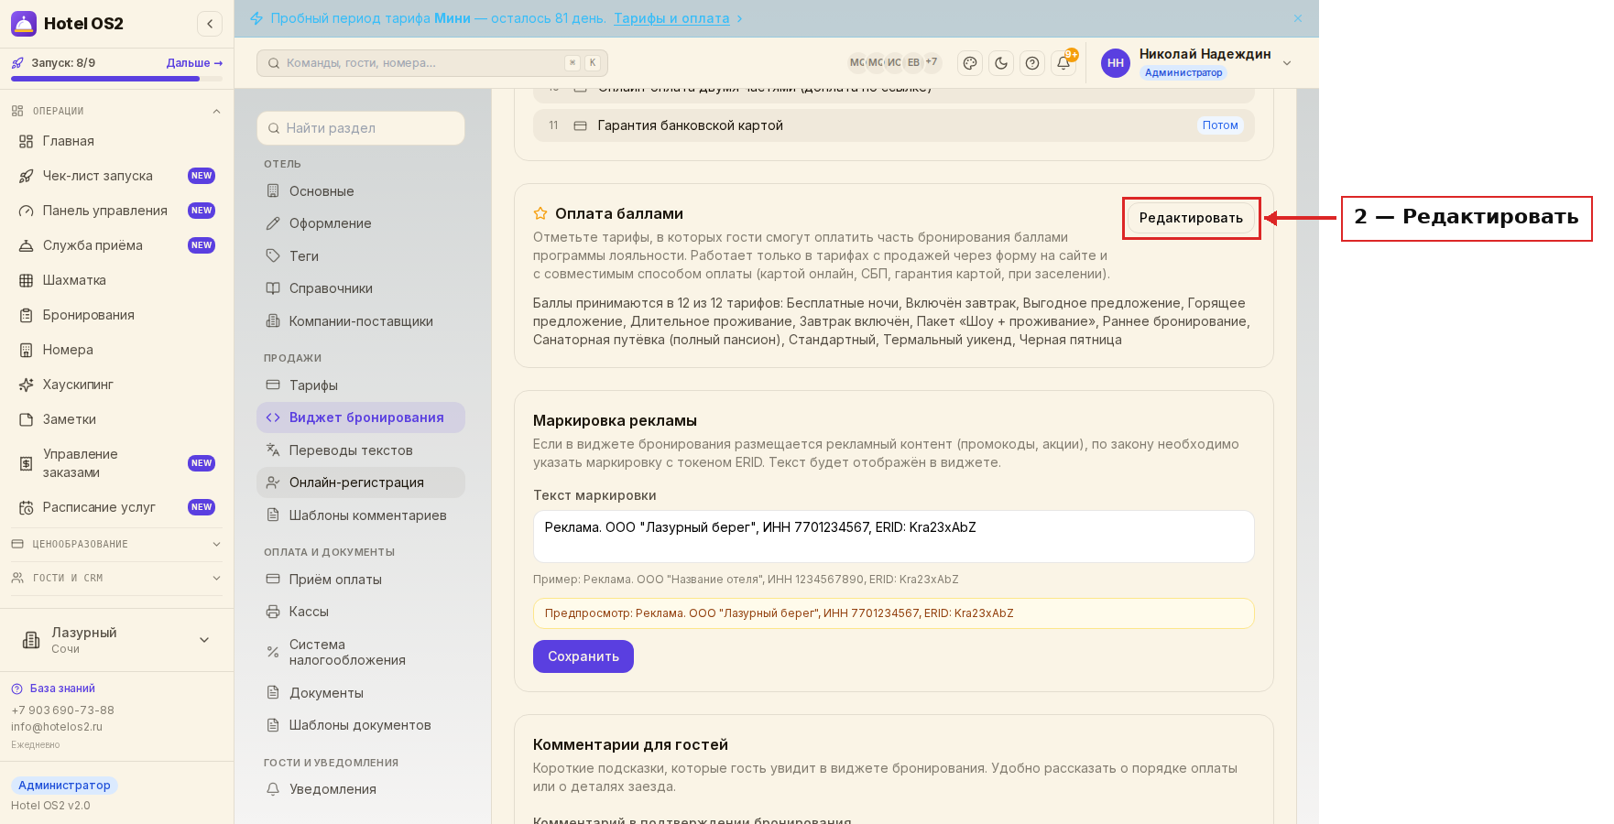Open Шахматка grid view

[116, 280]
